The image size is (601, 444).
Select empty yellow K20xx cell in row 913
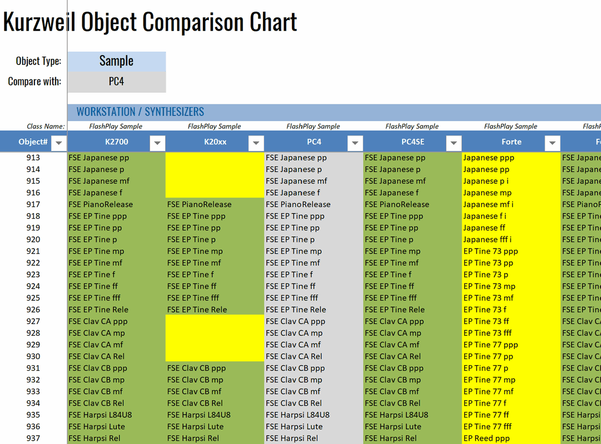(215, 158)
